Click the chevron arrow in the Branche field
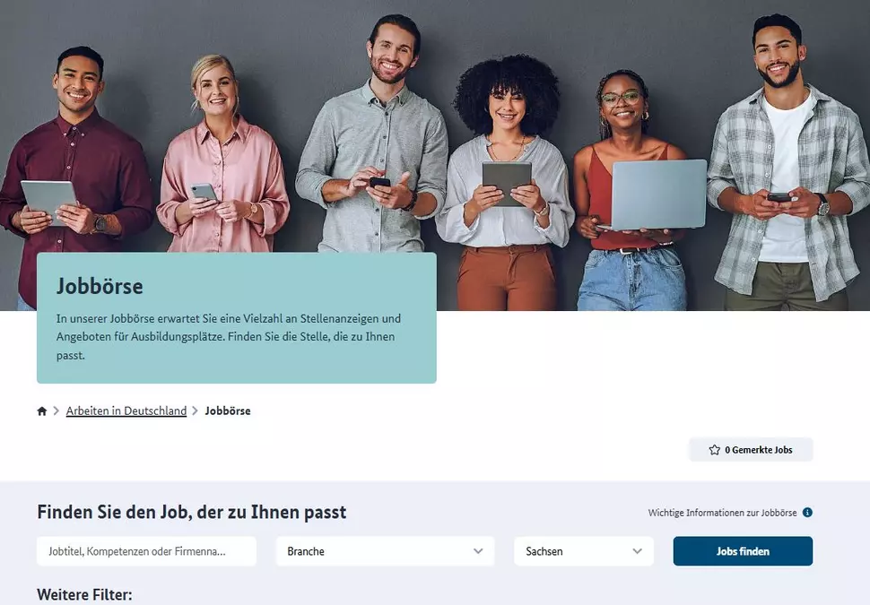 [478, 551]
